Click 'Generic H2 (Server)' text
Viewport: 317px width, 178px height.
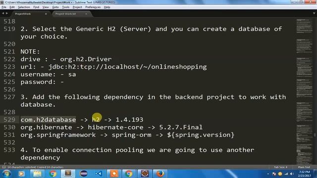coord(113,29)
